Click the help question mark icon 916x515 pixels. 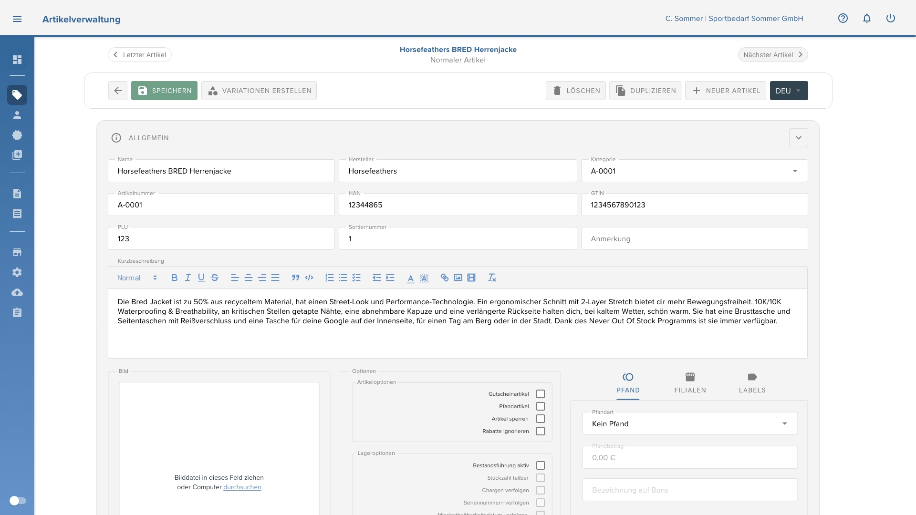click(843, 19)
